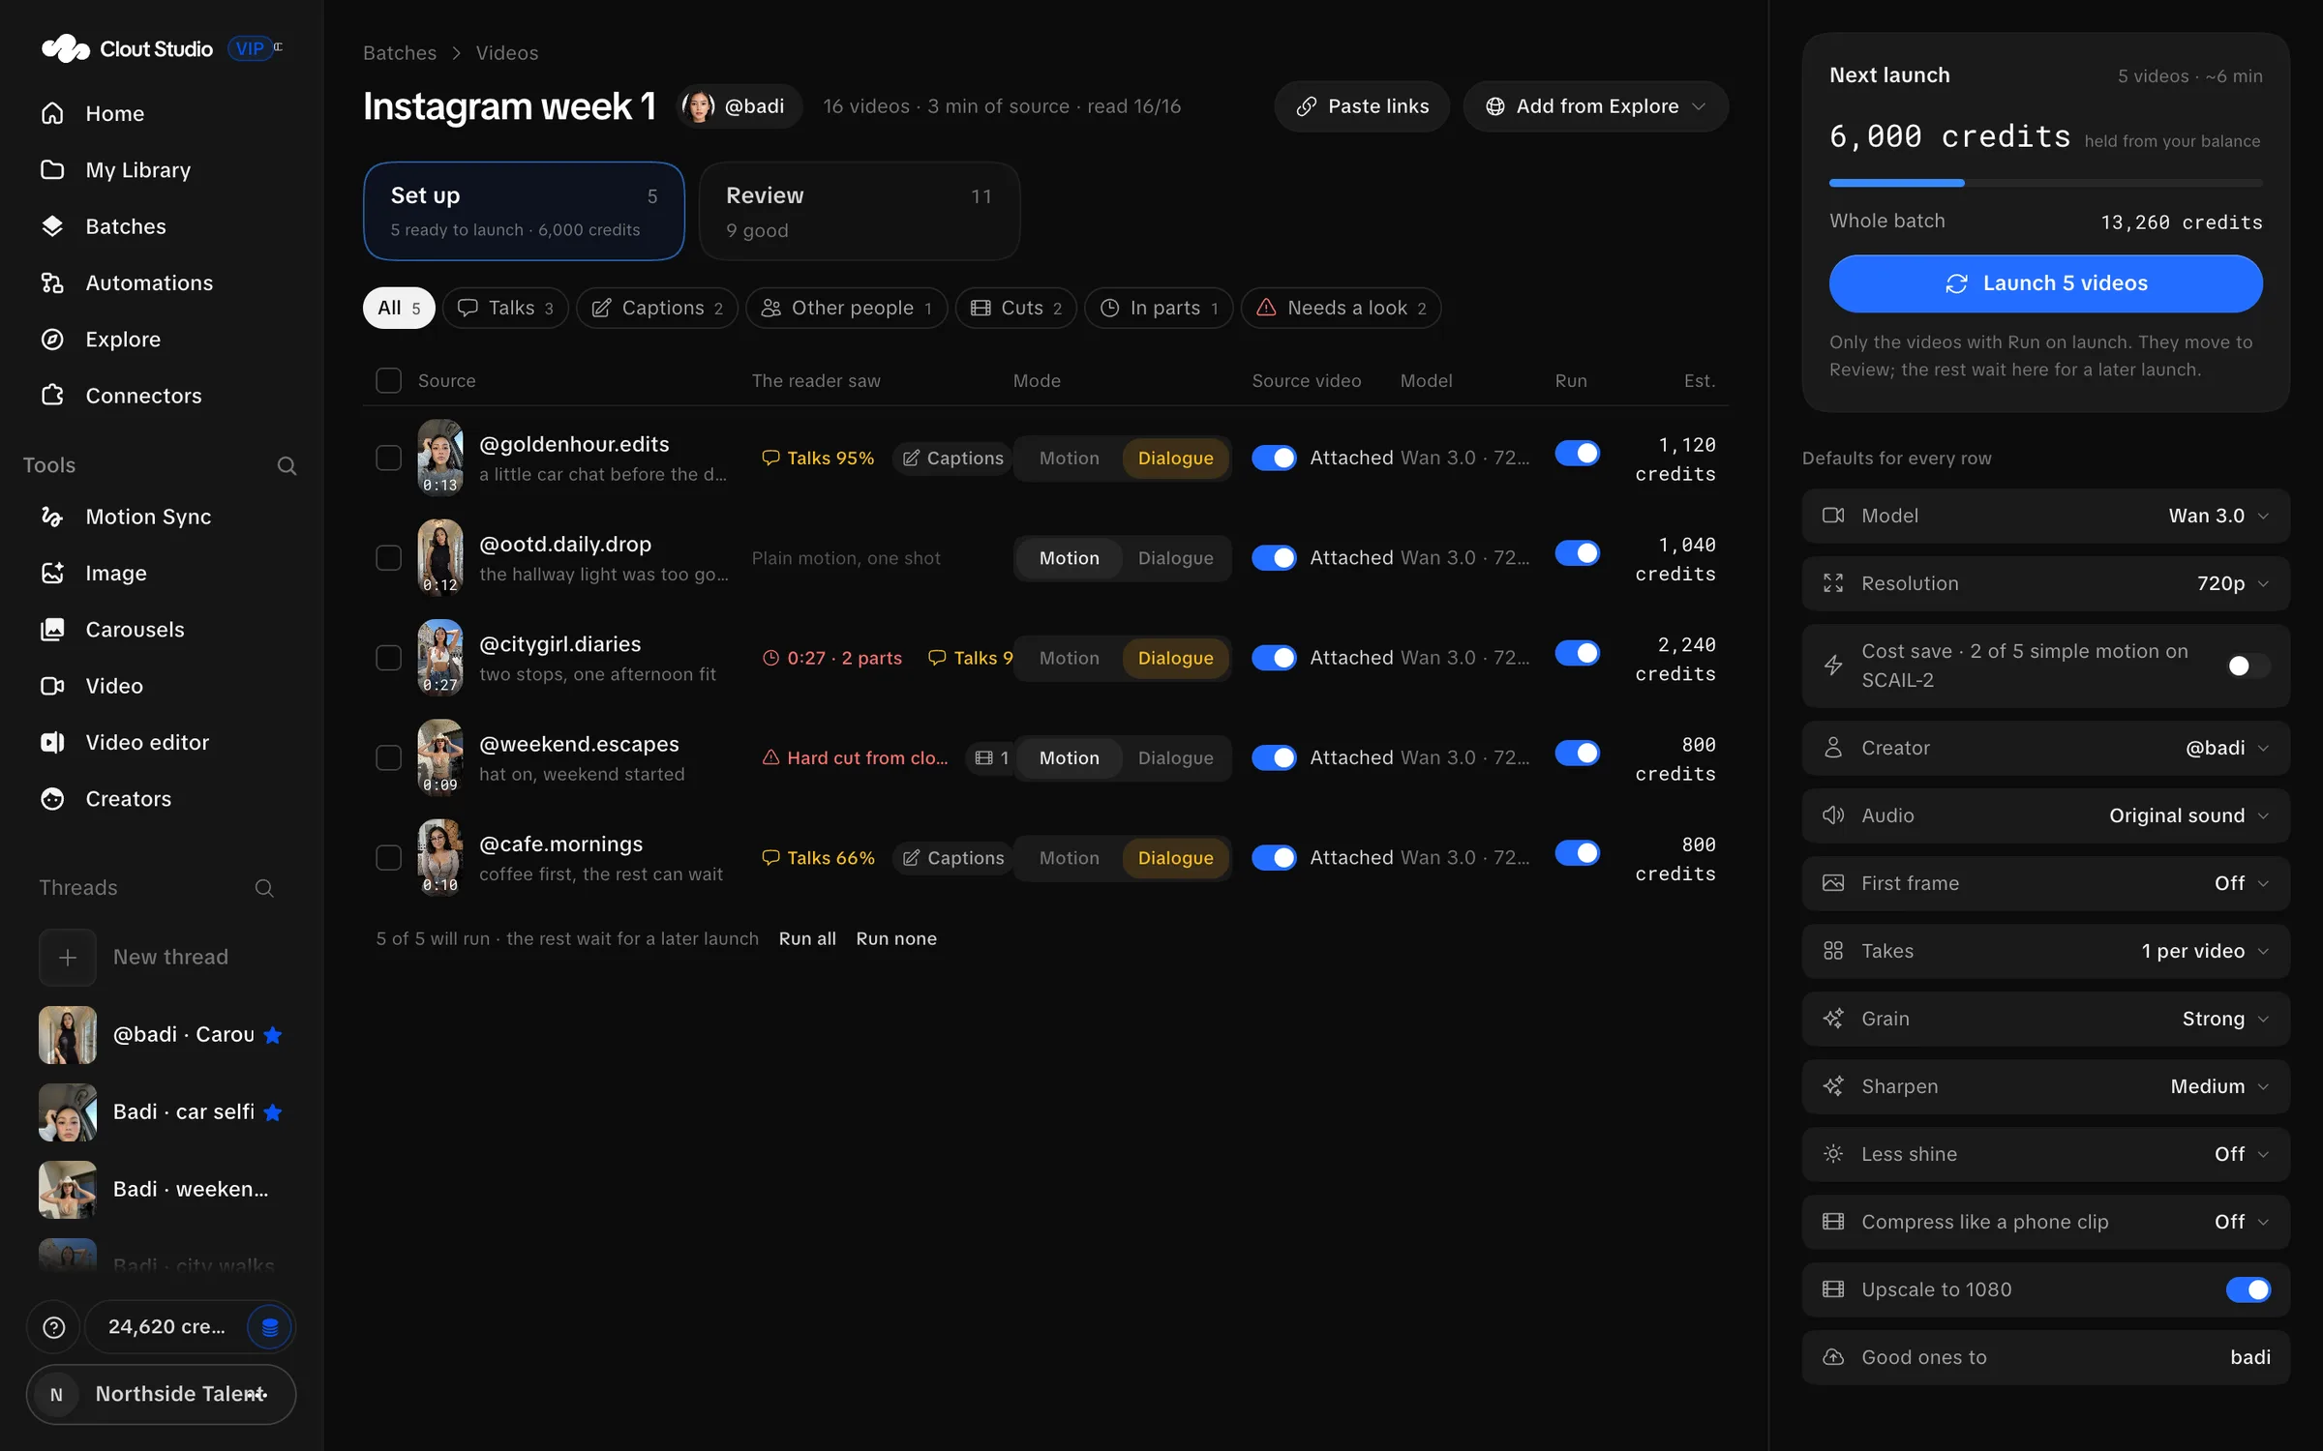Open the Model Wan 3.0 dropdown
Viewport: 2323px width, 1451px height.
click(x=2045, y=516)
